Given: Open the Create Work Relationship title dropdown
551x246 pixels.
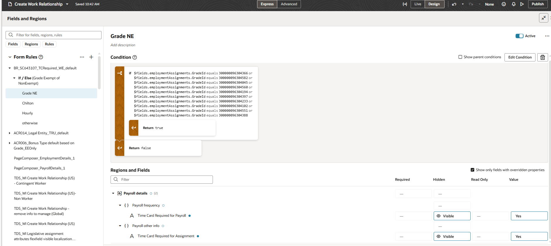Looking at the screenshot, I should point(67,4).
